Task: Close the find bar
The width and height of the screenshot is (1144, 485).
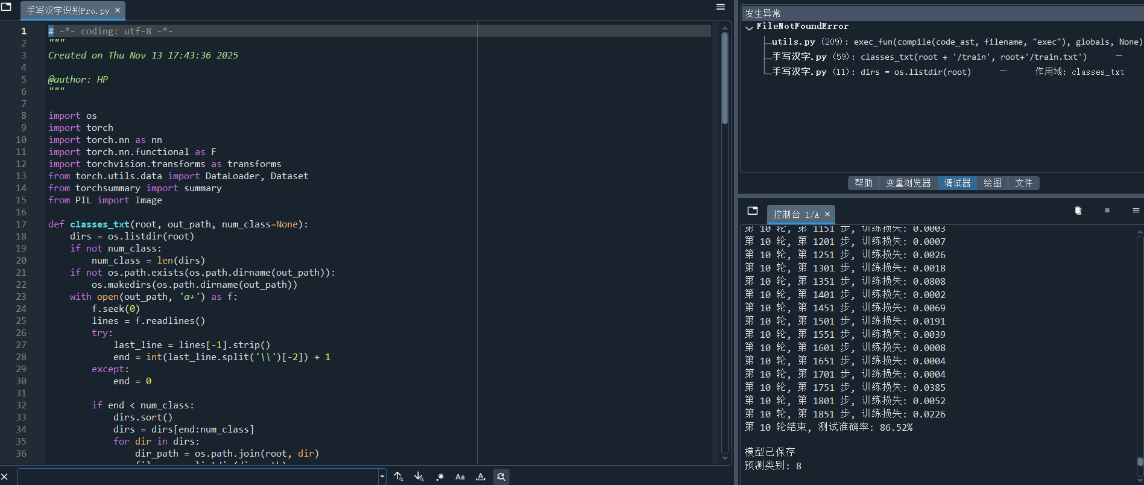Action: 5,477
